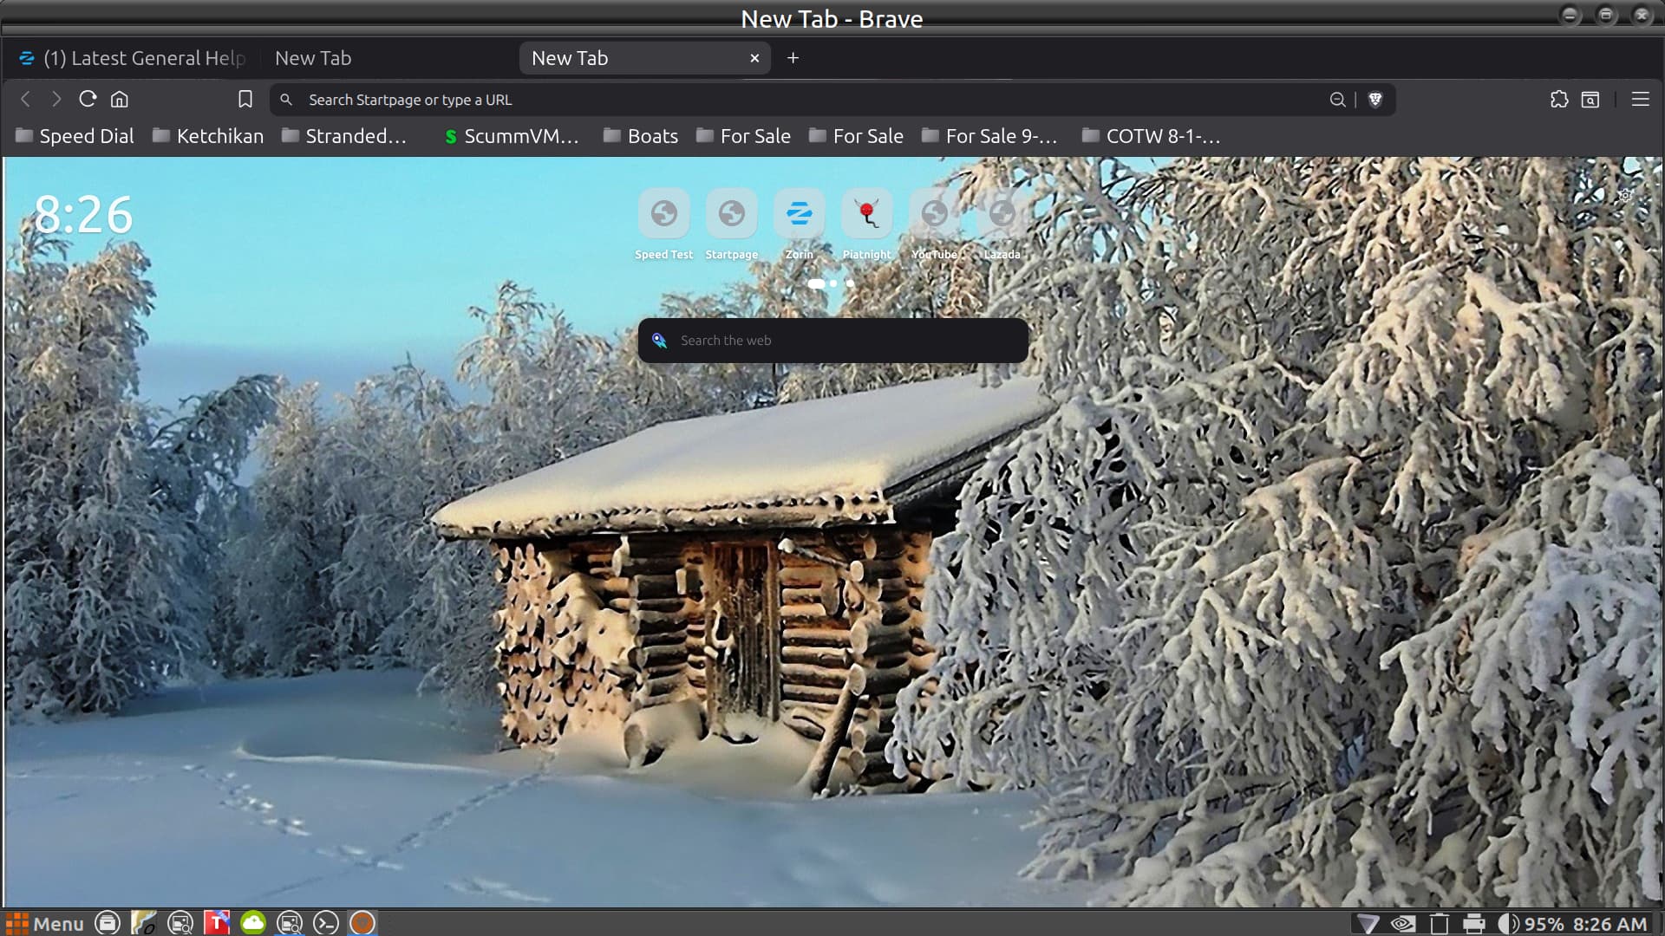This screenshot has width=1665, height=936.
Task: Open the Platnight speed dial tile
Action: click(x=866, y=213)
